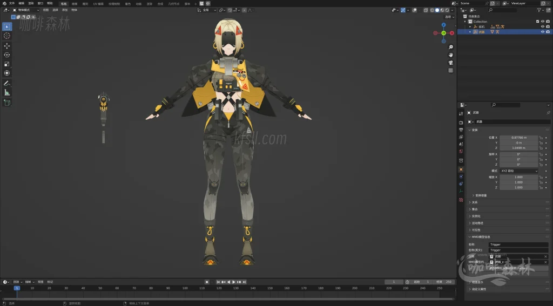Click the current frame number field in timeline
The height and width of the screenshot is (306, 553).
(394, 282)
